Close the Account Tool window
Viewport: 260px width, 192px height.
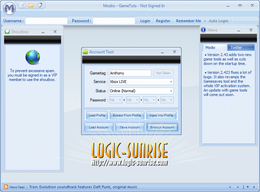[x=174, y=52]
